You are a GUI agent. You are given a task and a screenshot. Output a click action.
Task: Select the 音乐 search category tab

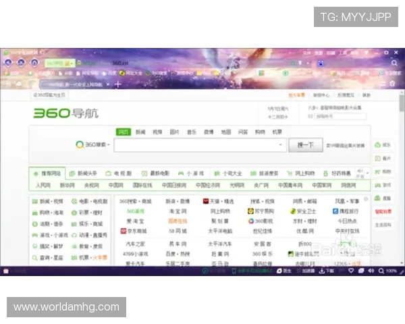coord(192,132)
